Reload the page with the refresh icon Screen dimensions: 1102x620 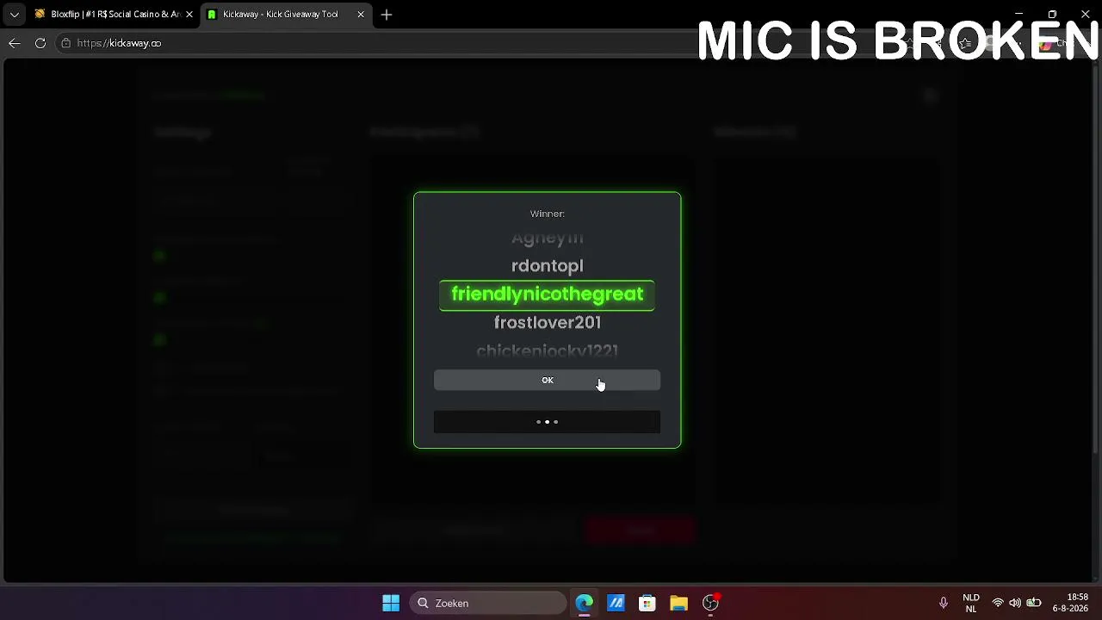(x=40, y=43)
